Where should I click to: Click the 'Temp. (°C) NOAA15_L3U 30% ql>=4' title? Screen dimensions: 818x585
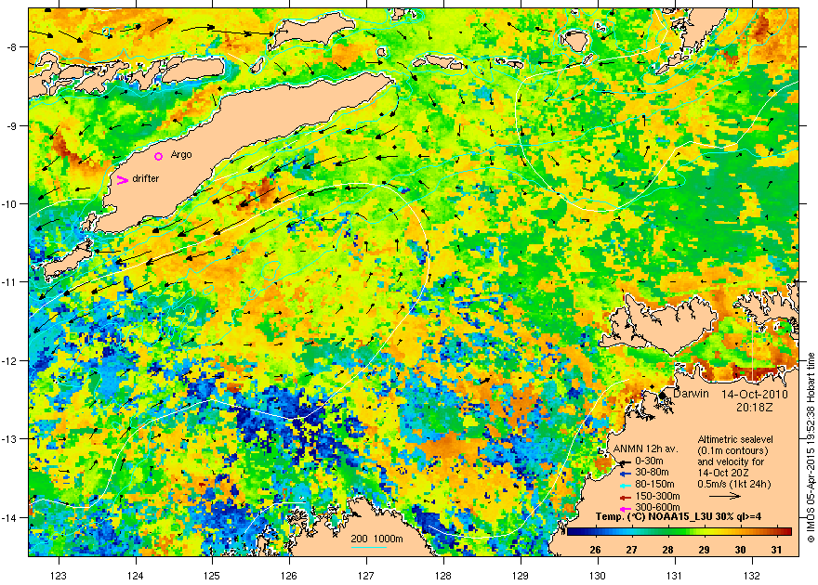pos(678,517)
